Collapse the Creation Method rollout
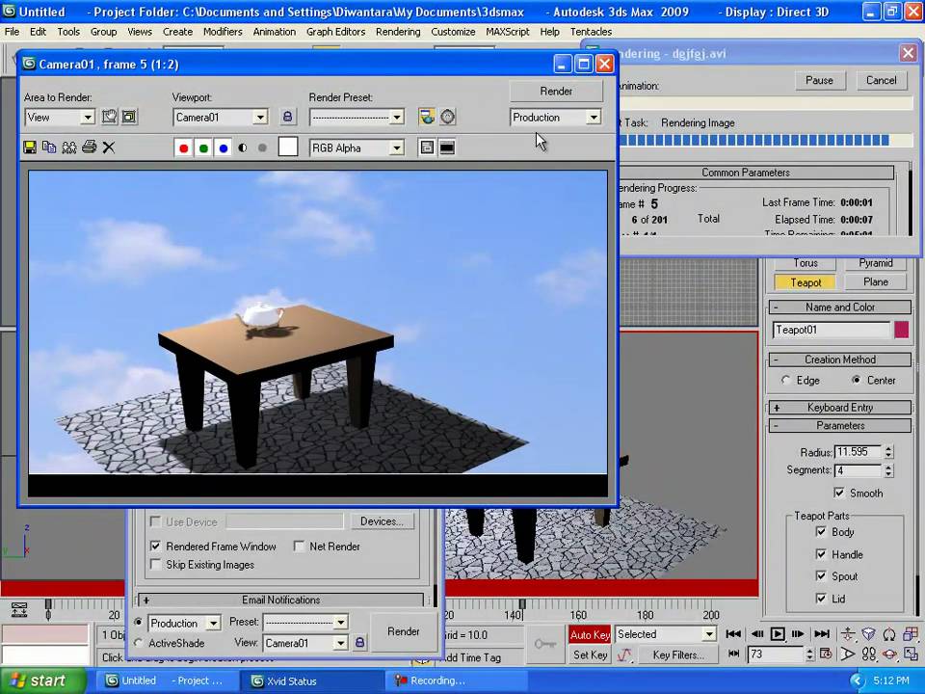925x694 pixels. tap(840, 360)
